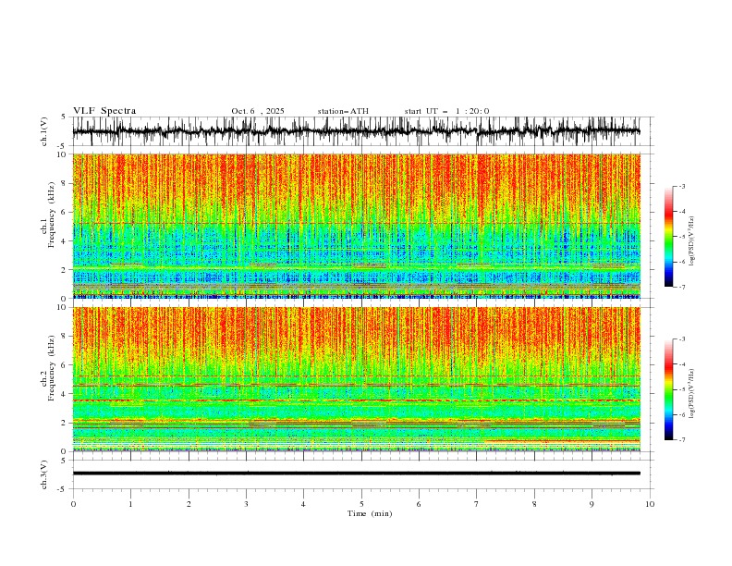
Task: Click the "VLF Spectra" plot title
Action: (104, 111)
